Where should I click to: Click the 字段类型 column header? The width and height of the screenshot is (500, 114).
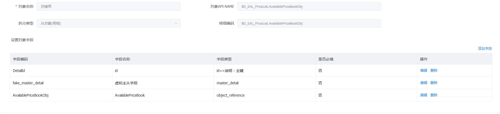(x=224, y=59)
